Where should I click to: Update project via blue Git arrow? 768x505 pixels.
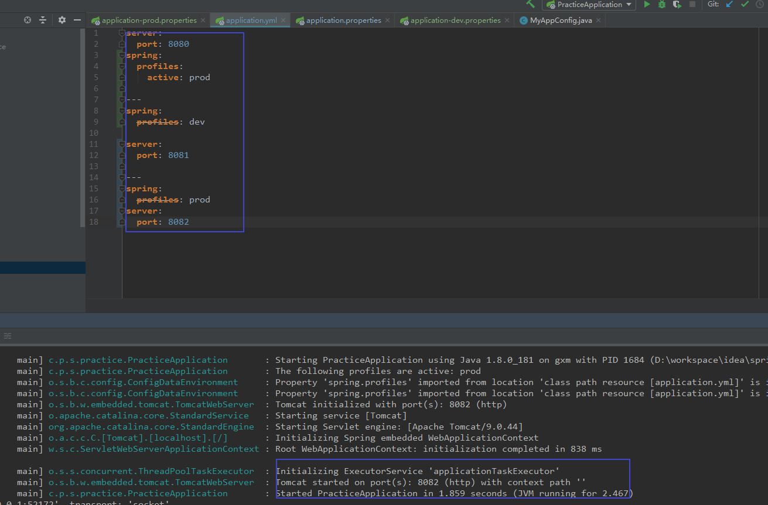tap(729, 4)
